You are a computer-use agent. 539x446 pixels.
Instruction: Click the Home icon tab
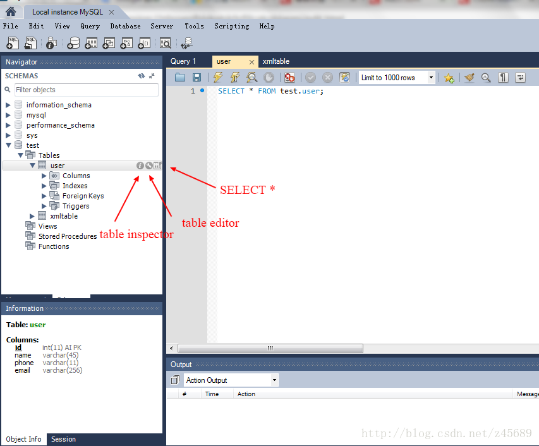point(11,11)
